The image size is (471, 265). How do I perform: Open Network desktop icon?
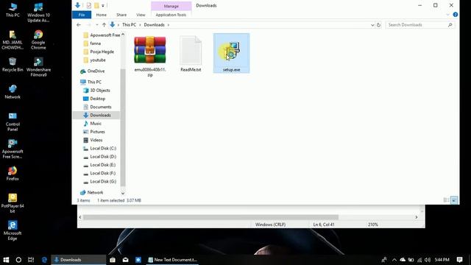[x=13, y=91]
